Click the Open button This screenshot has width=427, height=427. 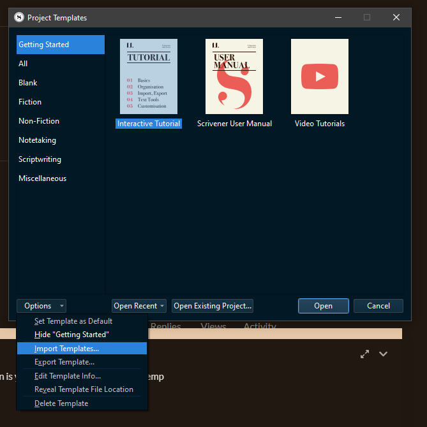coord(324,306)
